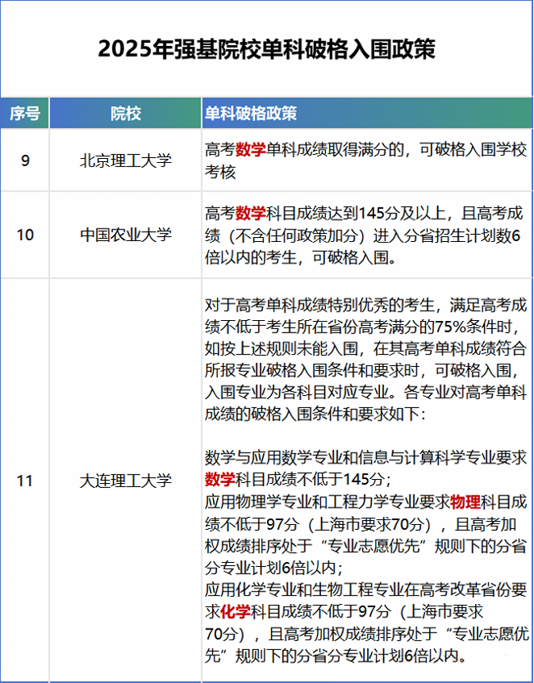Click the line starting 应用物理学专业和工程力学专业
Image resolution: width=534 pixels, height=683 pixels.
366,502
